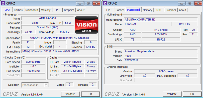
Task: Close the right CPU-Z window
Action: 198,3
